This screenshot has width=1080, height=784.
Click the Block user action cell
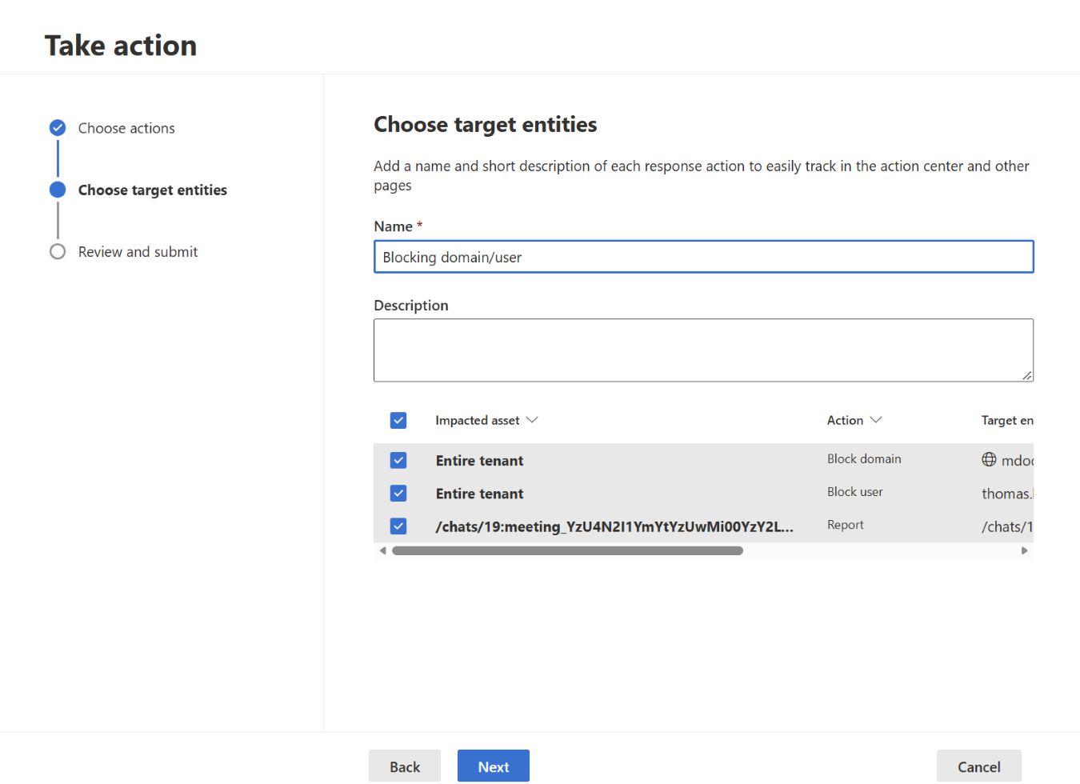click(x=855, y=491)
